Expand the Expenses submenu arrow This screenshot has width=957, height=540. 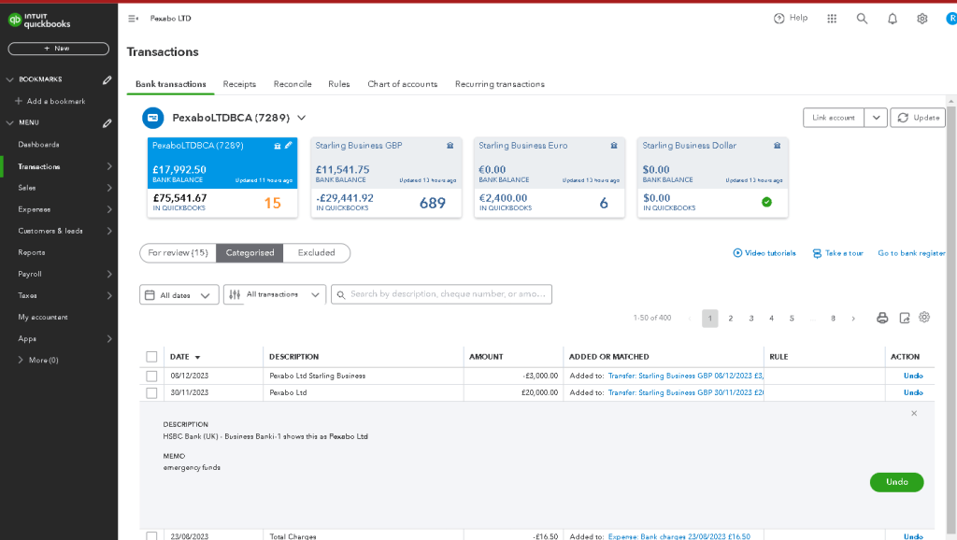click(109, 209)
